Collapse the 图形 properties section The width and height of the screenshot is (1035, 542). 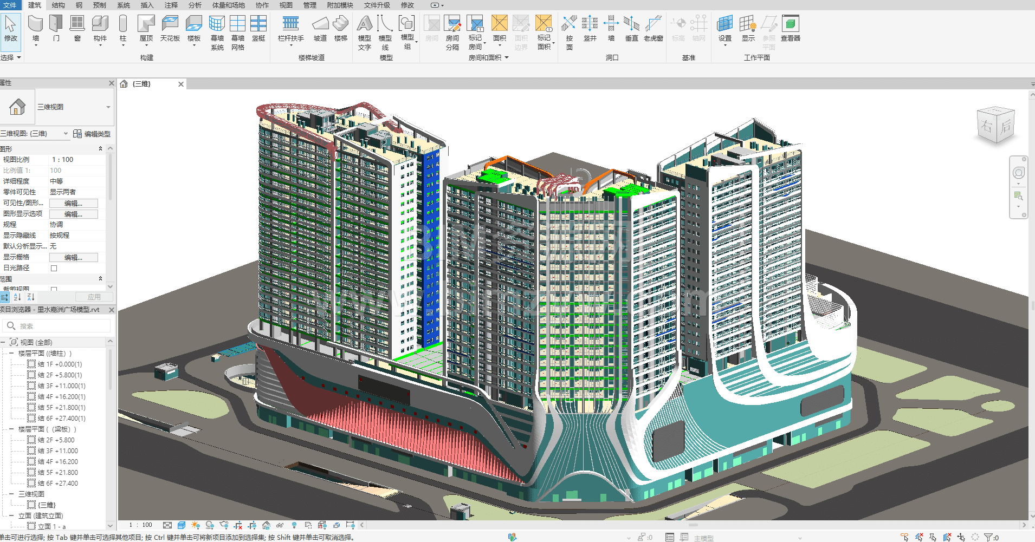point(100,148)
